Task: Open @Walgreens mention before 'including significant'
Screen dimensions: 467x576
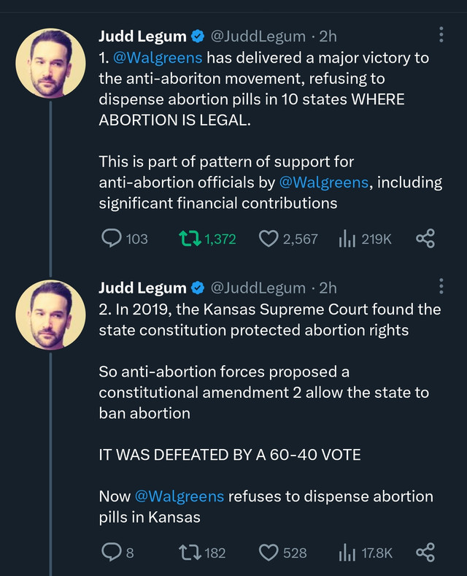Action: click(324, 183)
